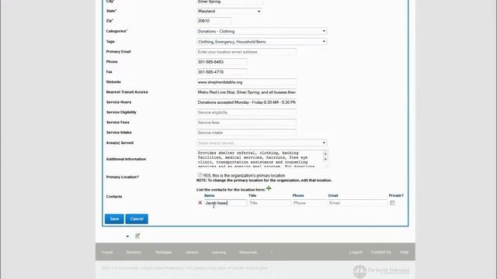Click the City field Silver Spring
Screen dimensions: 497x279
230,2
